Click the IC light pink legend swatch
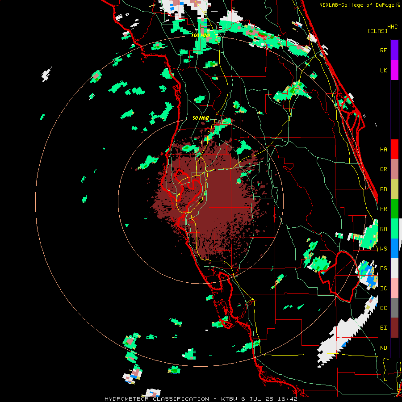The width and height of the screenshot is (402, 402). 394,288
